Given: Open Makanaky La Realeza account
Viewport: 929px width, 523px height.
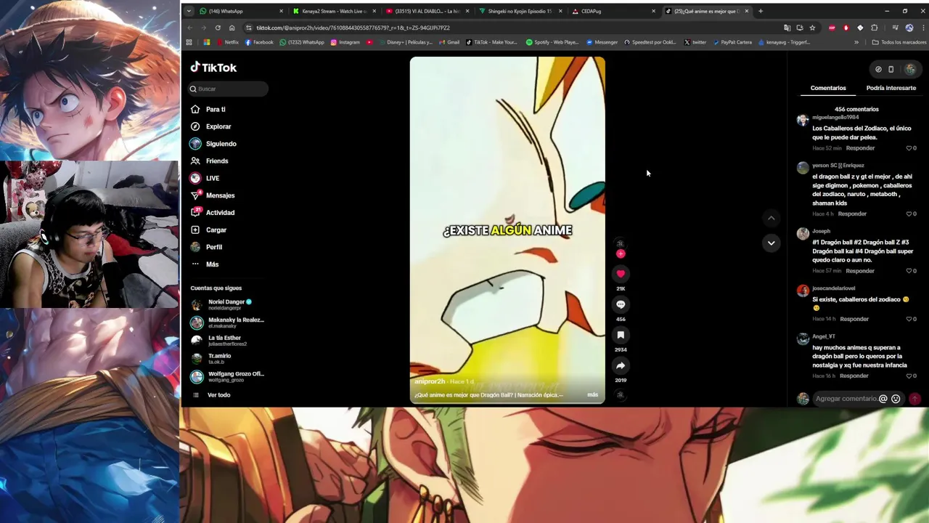Looking at the screenshot, I should pos(227,323).
